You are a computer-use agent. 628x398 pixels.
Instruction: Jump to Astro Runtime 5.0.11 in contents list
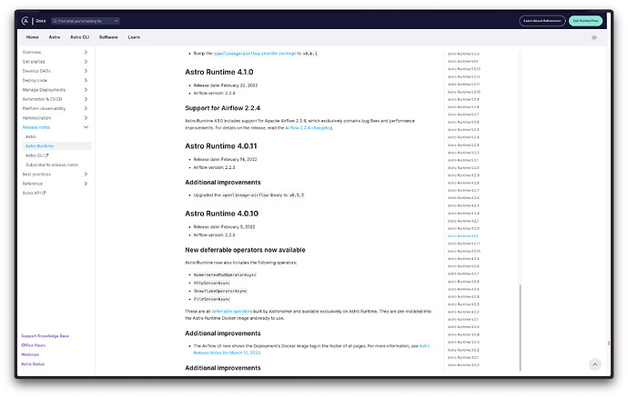click(464, 84)
